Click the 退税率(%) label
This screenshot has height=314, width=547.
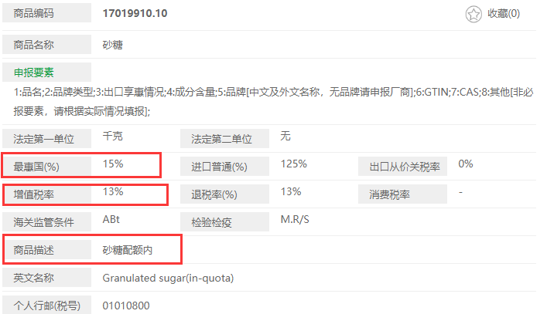point(214,194)
